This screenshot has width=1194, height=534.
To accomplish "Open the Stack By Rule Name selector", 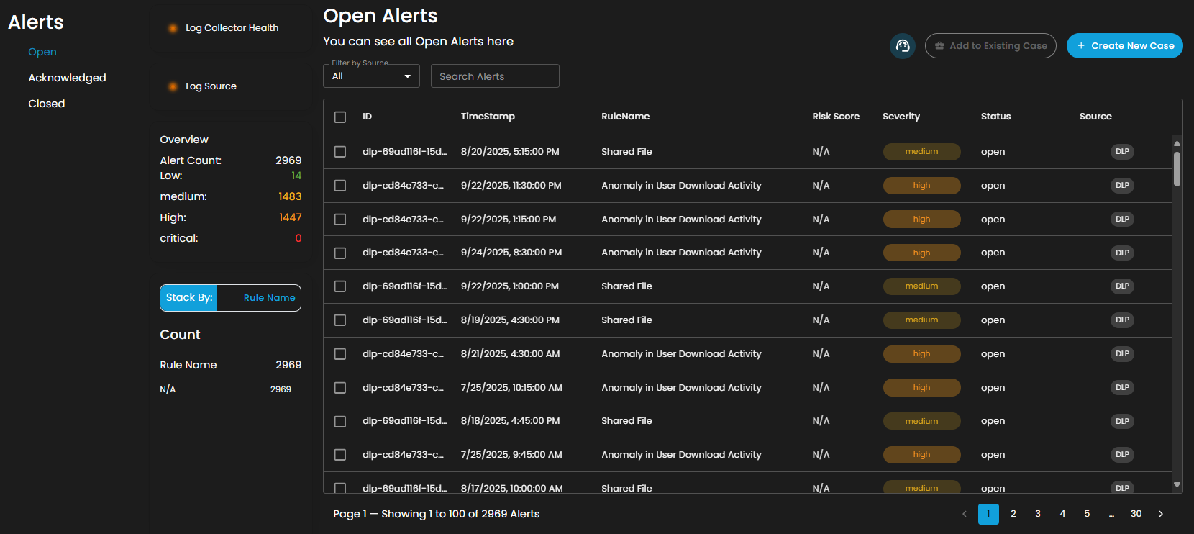I will point(269,298).
